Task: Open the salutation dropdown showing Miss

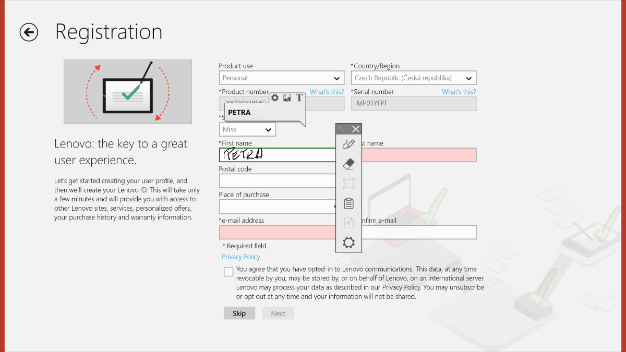Action: pos(247,129)
